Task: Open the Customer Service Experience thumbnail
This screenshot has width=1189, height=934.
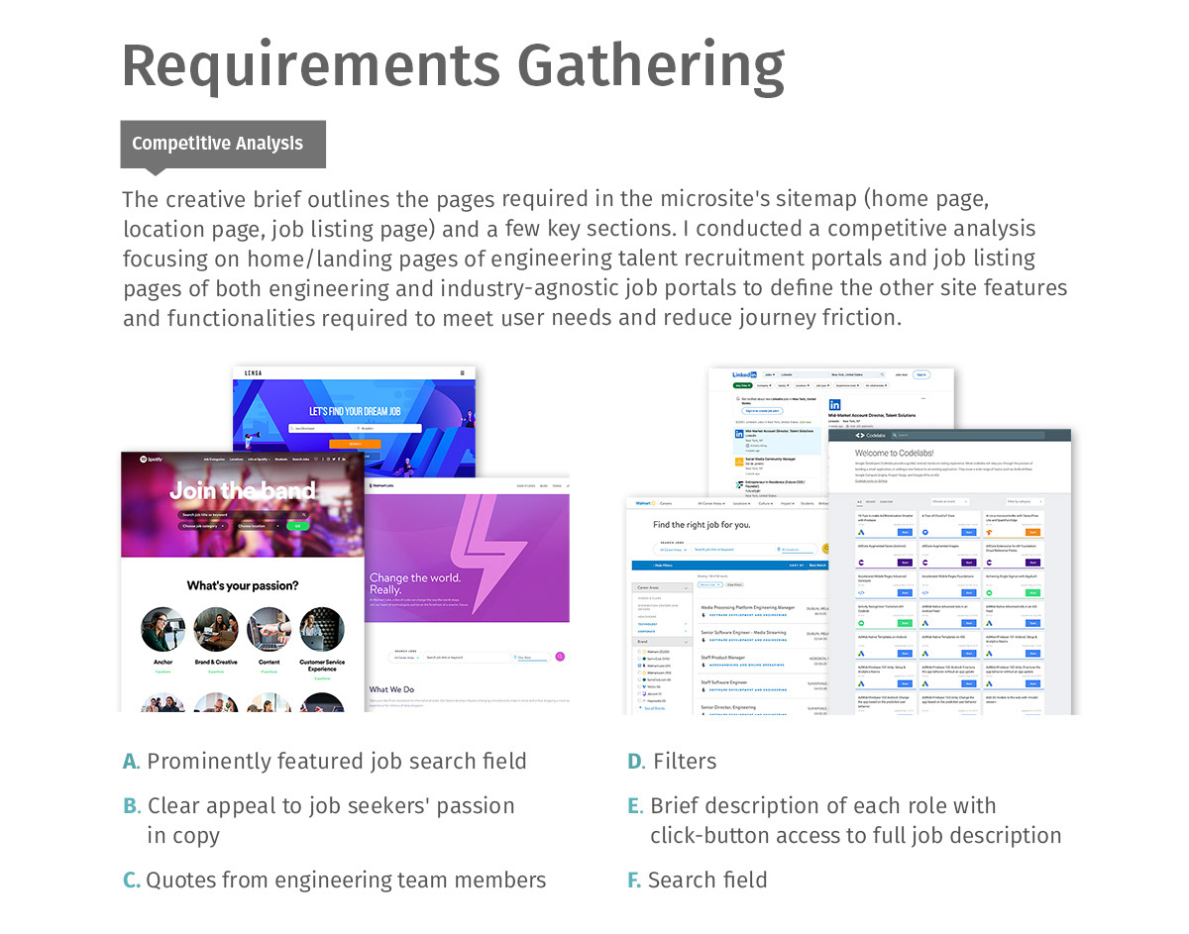Action: 322,629
